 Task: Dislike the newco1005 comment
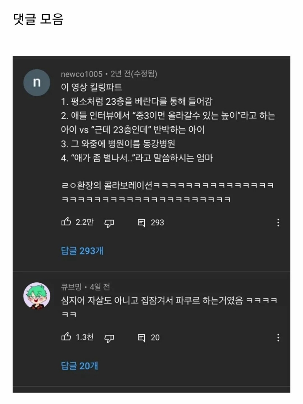point(109,223)
